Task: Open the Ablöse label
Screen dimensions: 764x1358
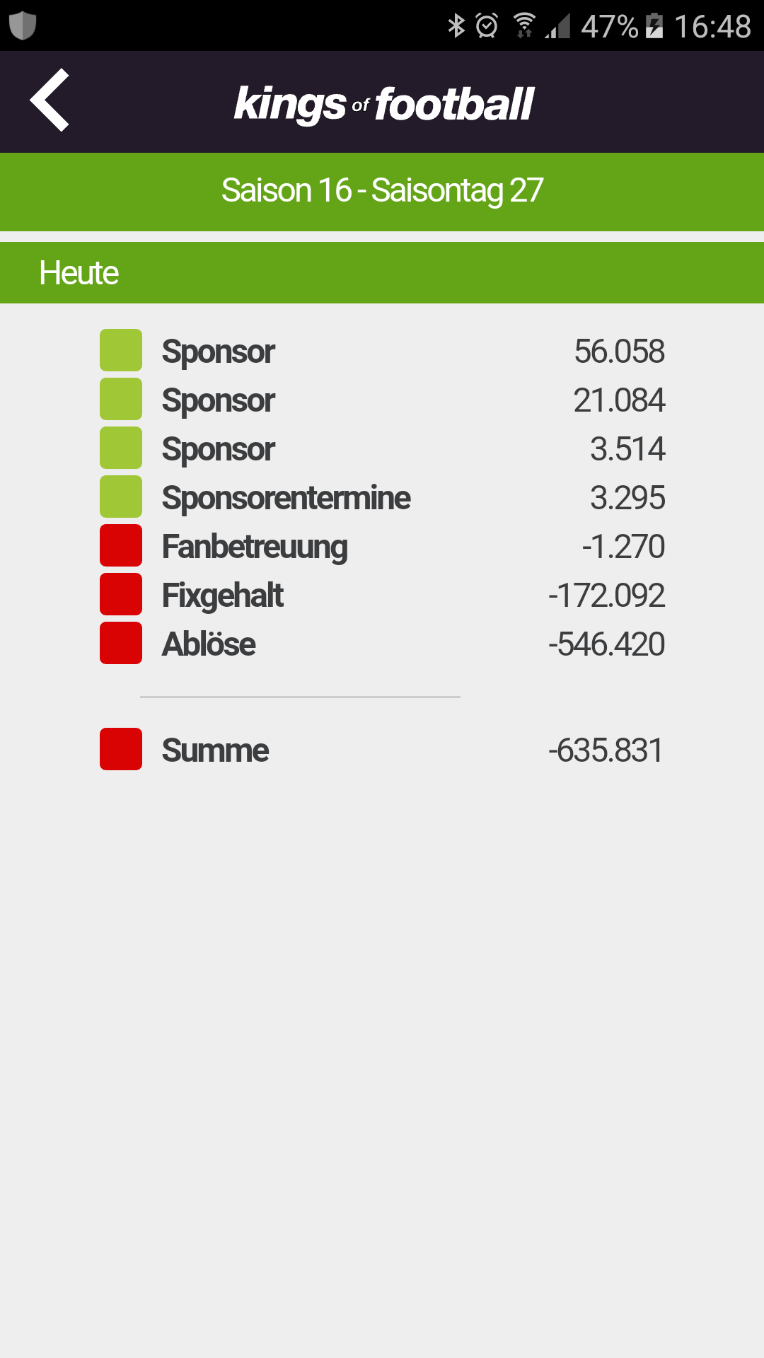Action: (x=209, y=644)
